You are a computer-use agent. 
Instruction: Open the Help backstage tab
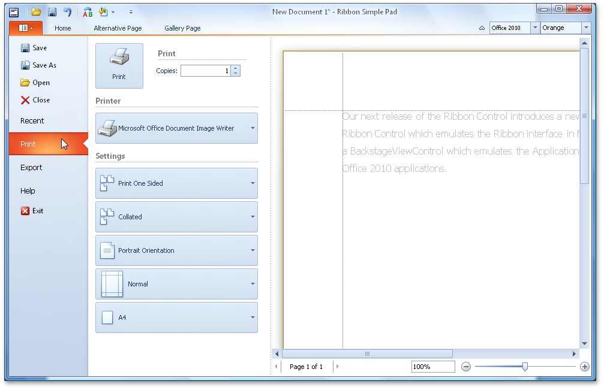49,191
